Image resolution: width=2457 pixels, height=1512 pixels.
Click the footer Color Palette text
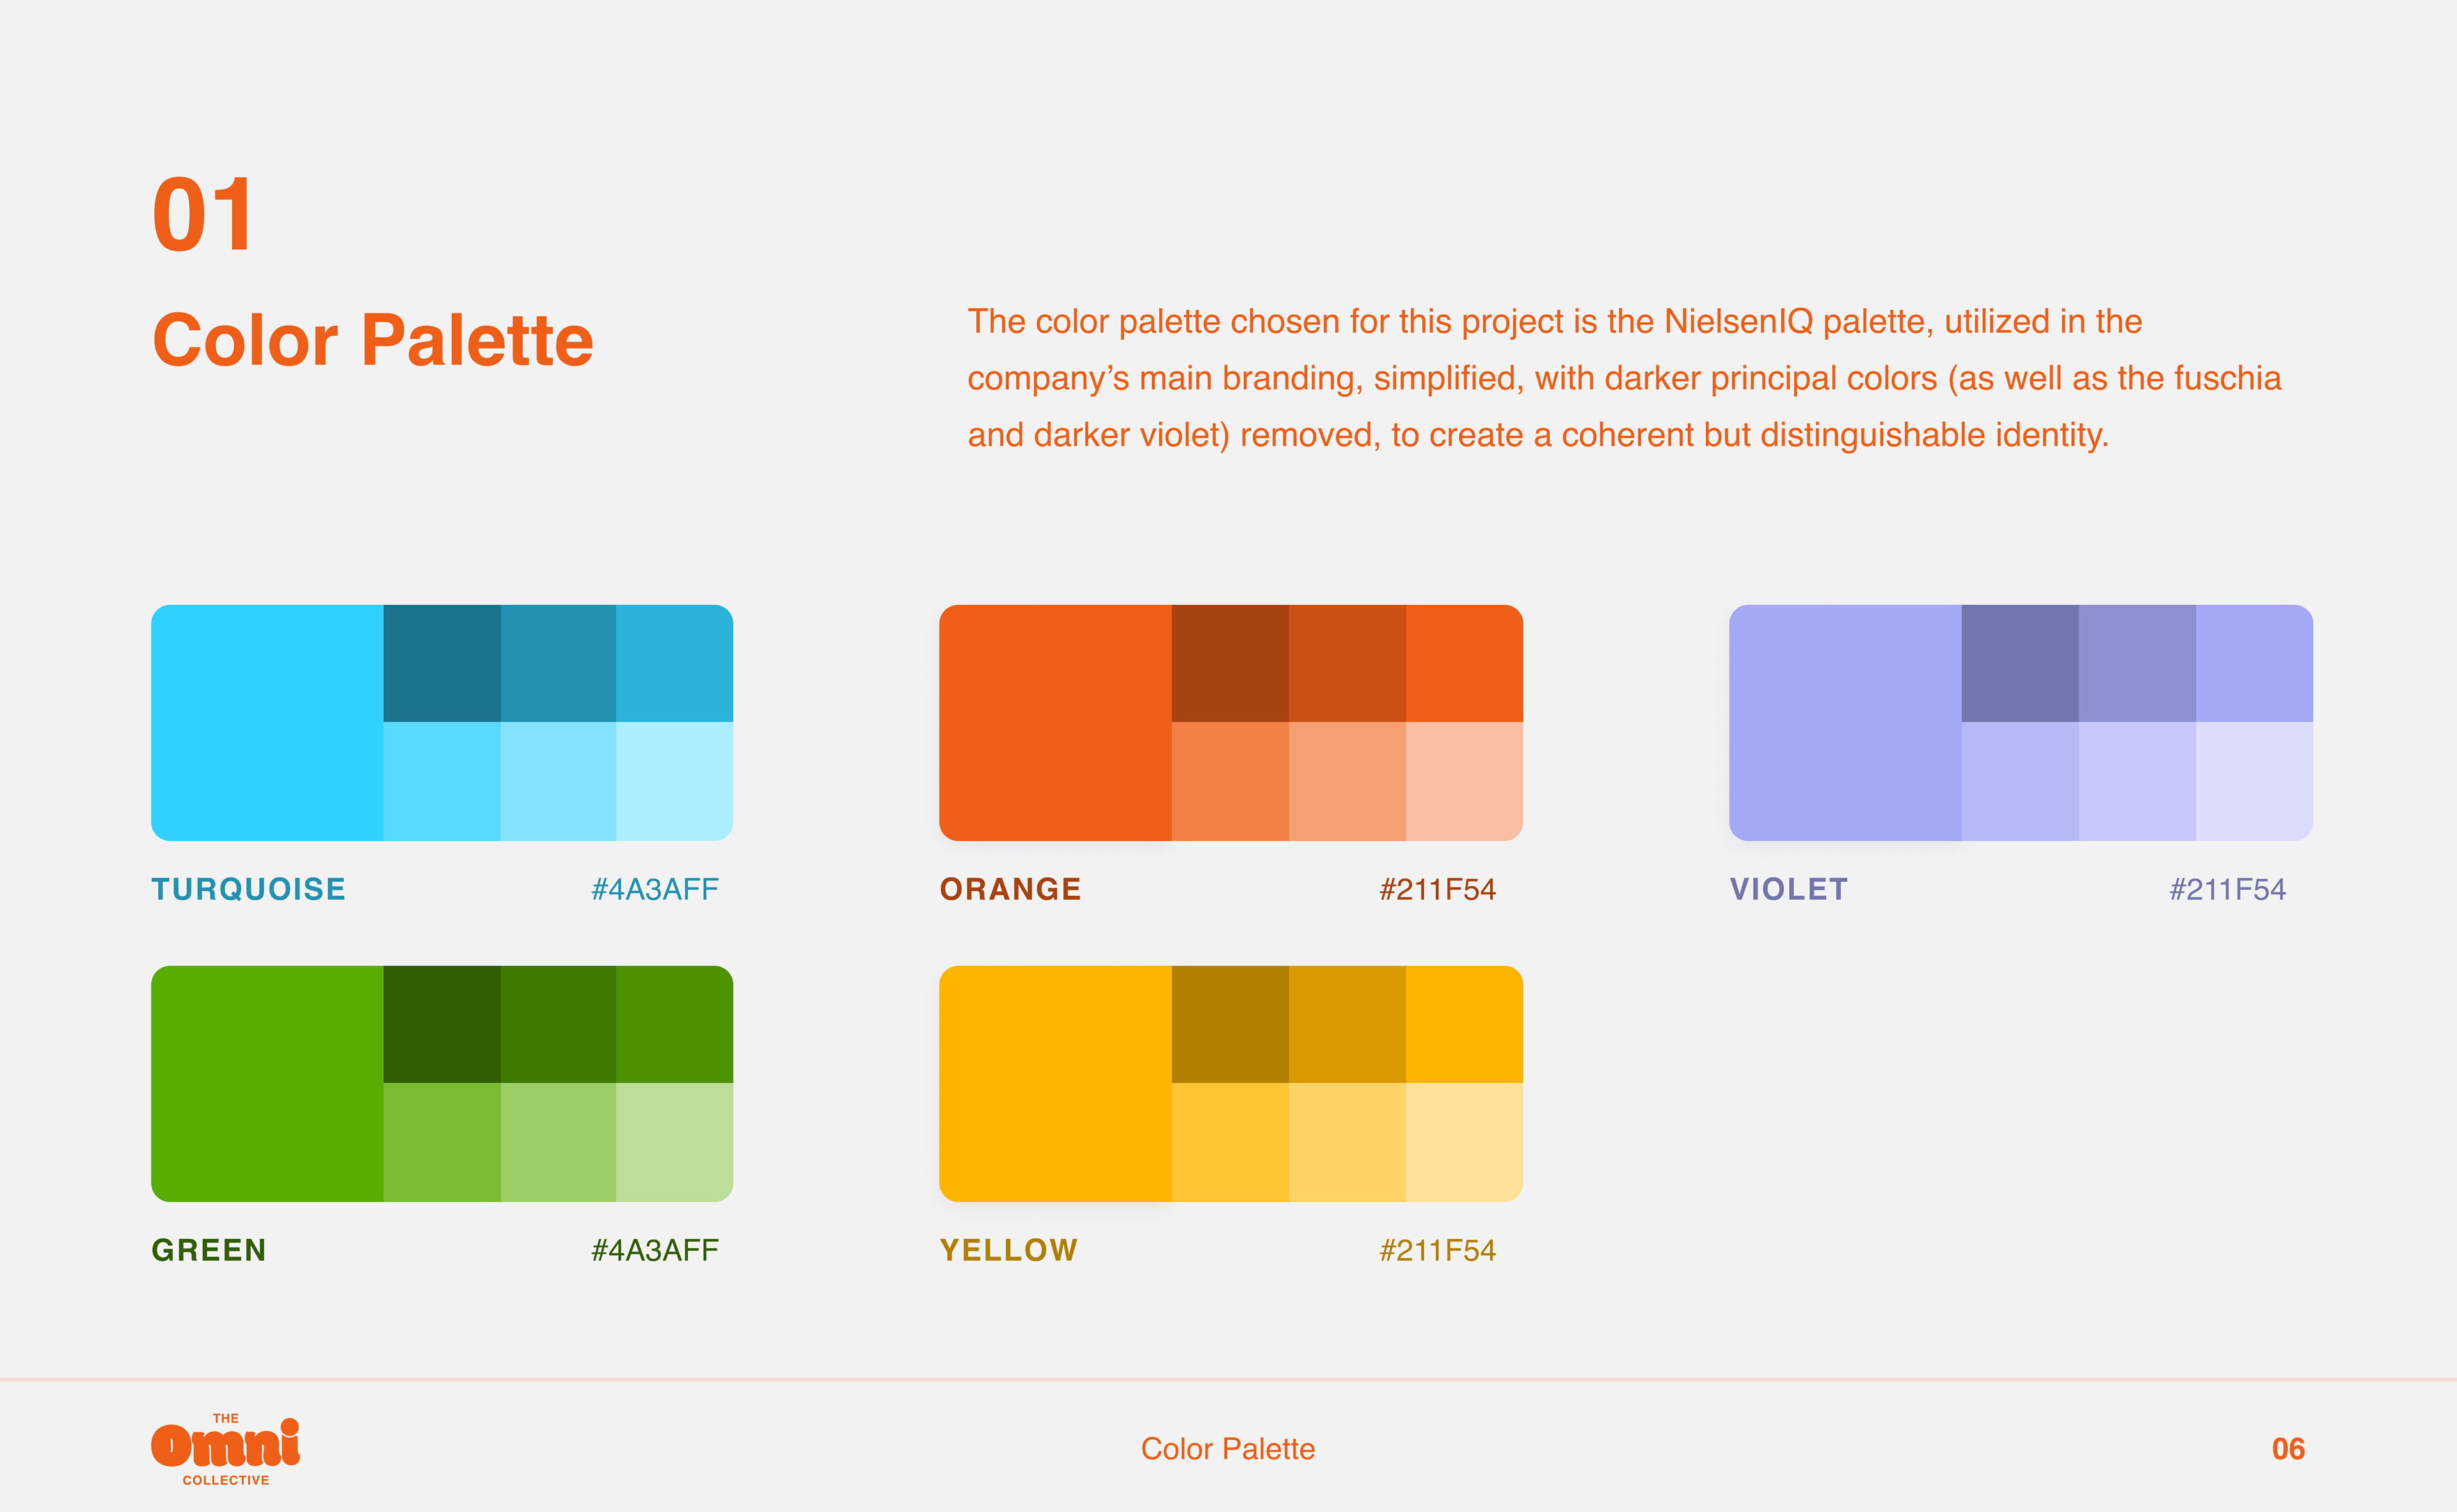1227,1449
